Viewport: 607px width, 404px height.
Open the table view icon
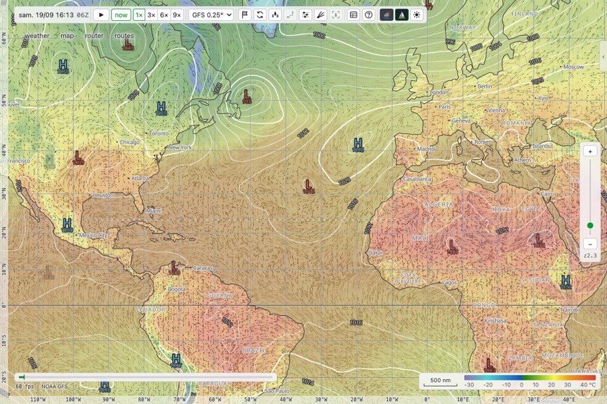(353, 15)
